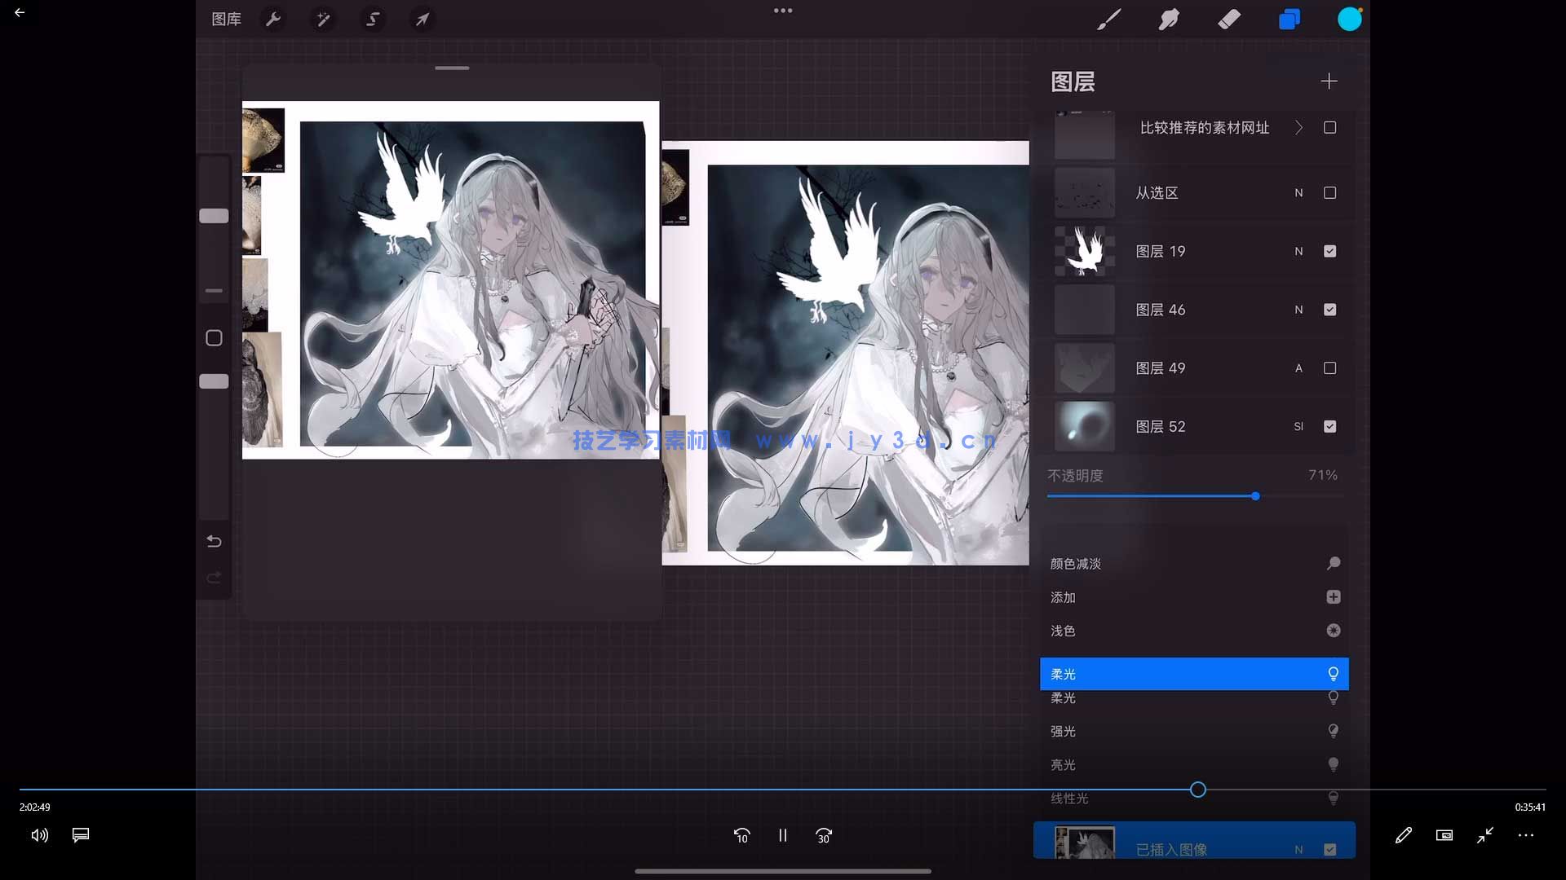
Task: Open blend mode letter N on 图层 46
Action: 1298,310
